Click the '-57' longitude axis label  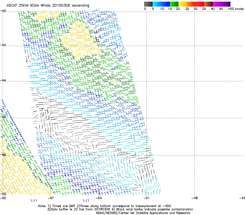pos(50,198)
